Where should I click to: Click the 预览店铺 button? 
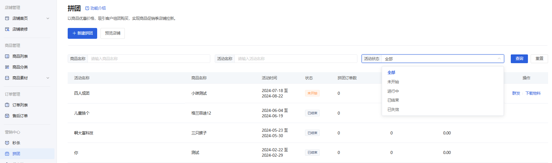pos(113,33)
